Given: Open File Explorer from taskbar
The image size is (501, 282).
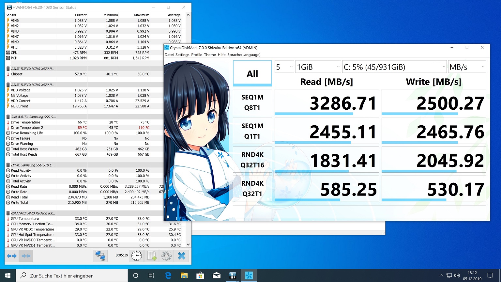Looking at the screenshot, I should click(x=184, y=275).
